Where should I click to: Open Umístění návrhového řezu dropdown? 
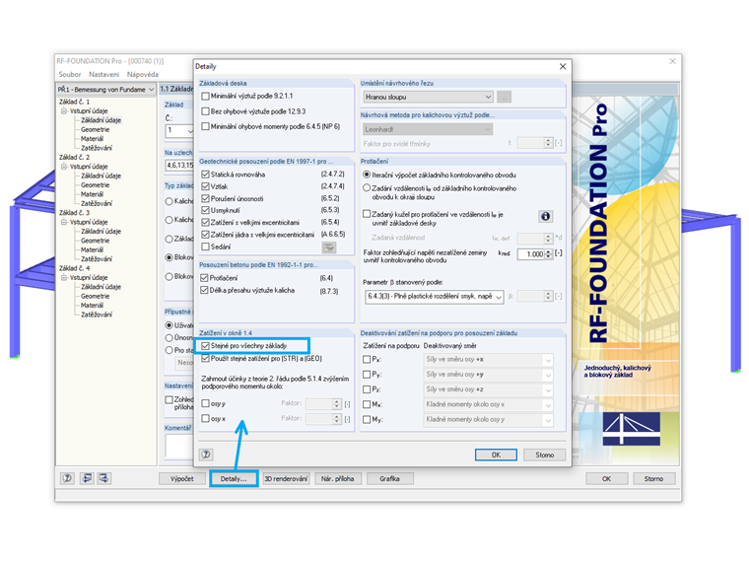point(428,97)
